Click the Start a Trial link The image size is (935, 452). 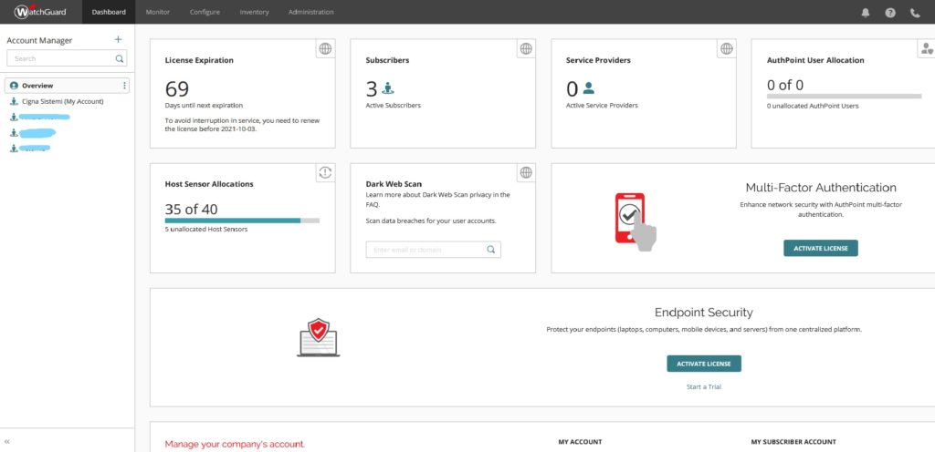tap(704, 386)
